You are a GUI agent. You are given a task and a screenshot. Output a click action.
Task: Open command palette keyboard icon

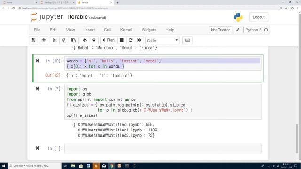(x=187, y=40)
